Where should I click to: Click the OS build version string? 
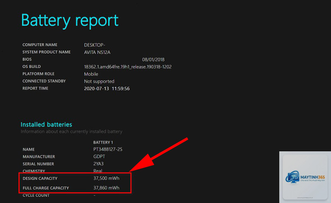(x=128, y=67)
